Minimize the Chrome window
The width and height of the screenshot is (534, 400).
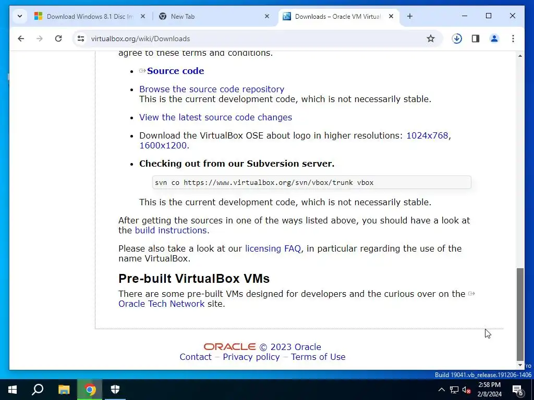465,16
